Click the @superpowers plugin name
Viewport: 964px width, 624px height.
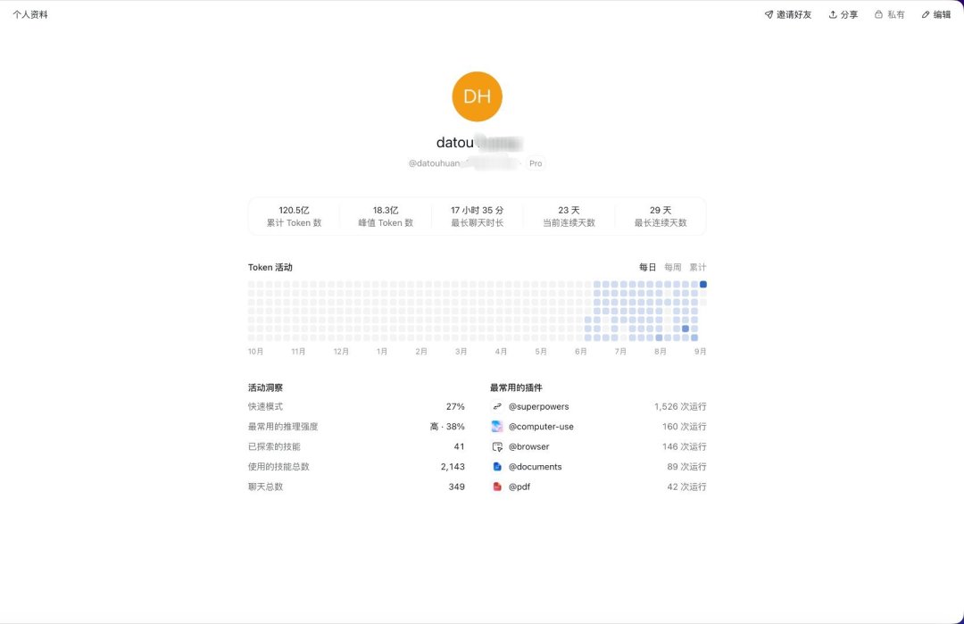pyautogui.click(x=538, y=406)
